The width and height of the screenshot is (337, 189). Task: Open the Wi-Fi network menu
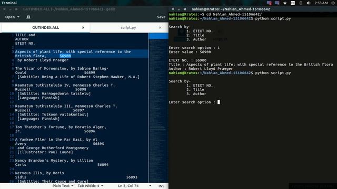[x=285, y=3]
